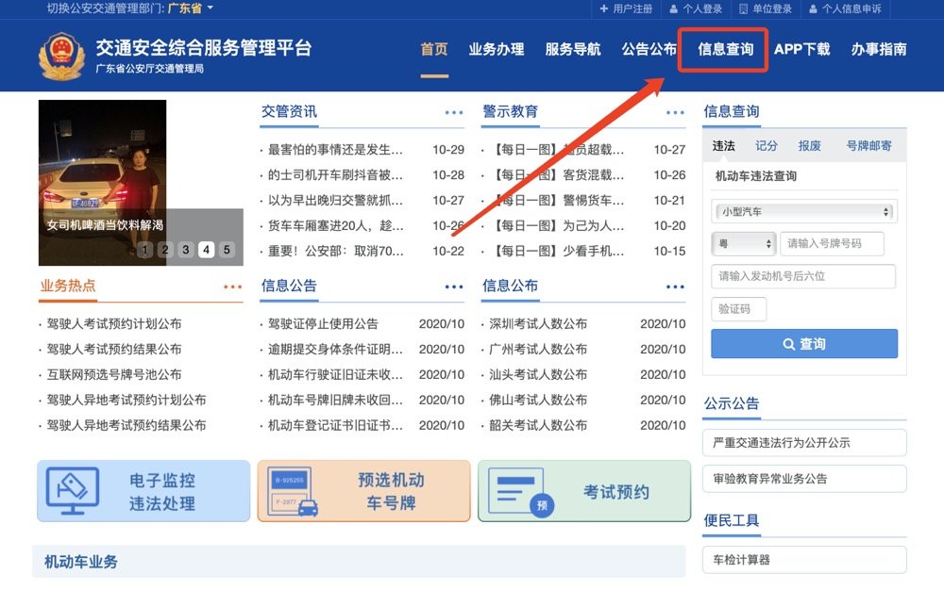Click 单位登录 building icon link
944x590 pixels.
tap(766, 8)
